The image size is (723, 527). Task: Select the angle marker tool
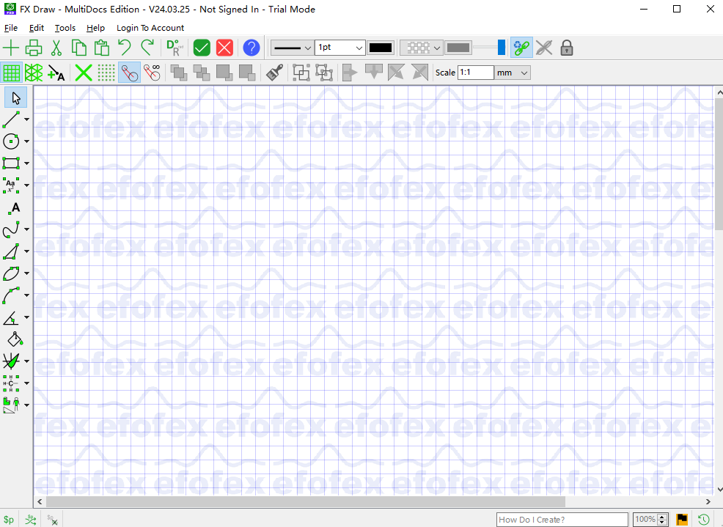(11, 317)
